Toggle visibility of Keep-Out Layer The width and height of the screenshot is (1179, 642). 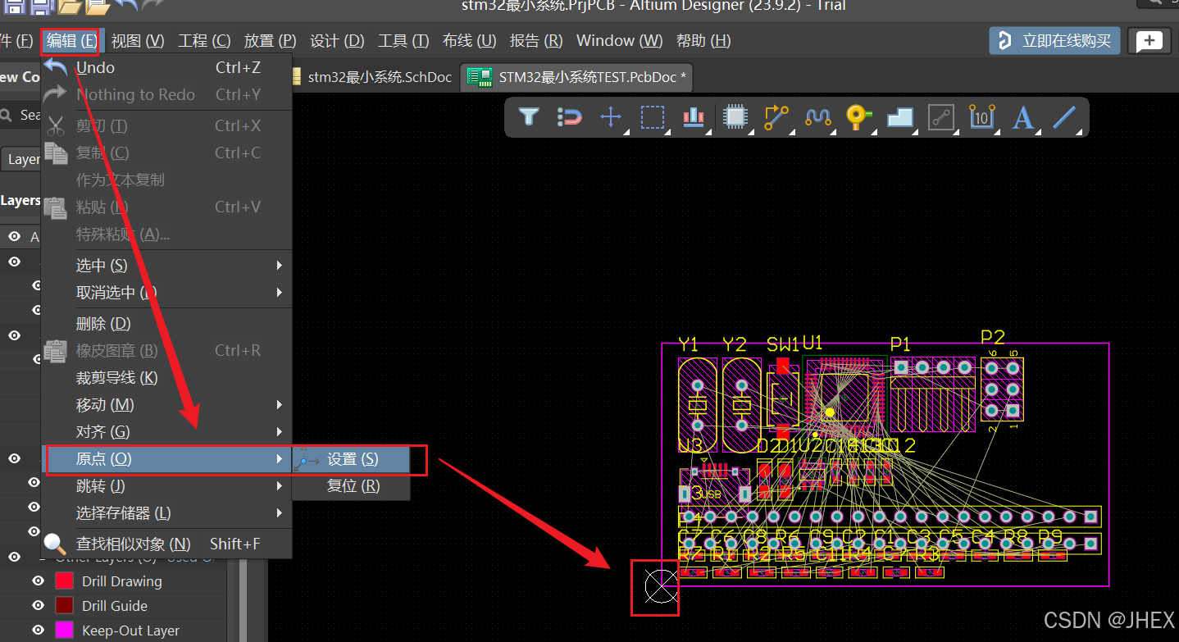38,630
